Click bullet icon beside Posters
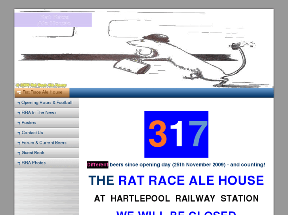This screenshot has height=215, width=288. tap(19, 123)
